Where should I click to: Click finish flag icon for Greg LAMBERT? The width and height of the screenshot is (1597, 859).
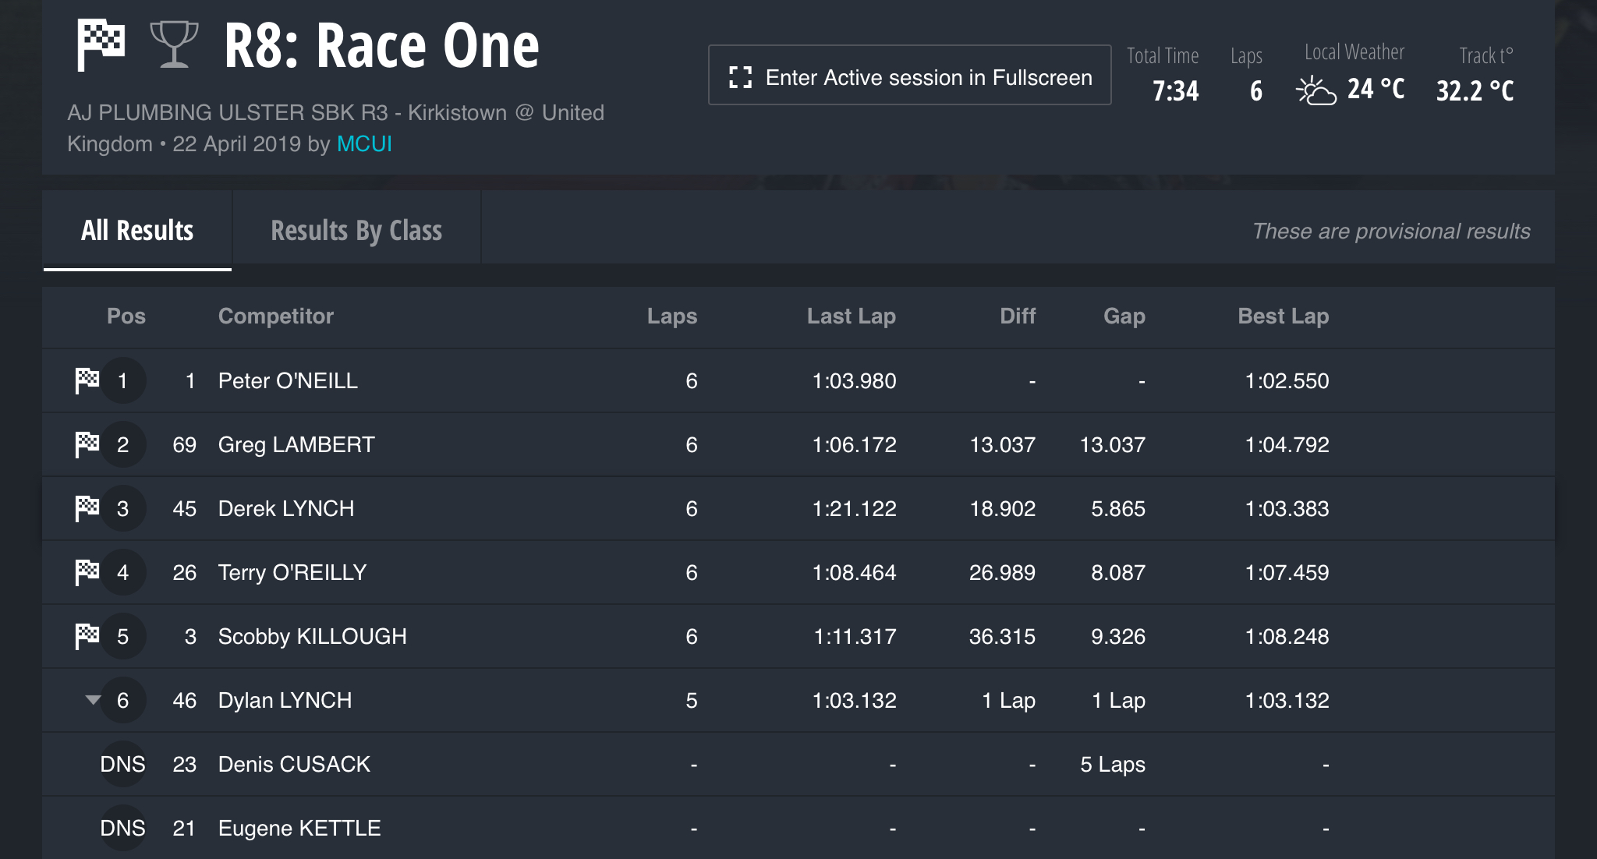tap(87, 444)
